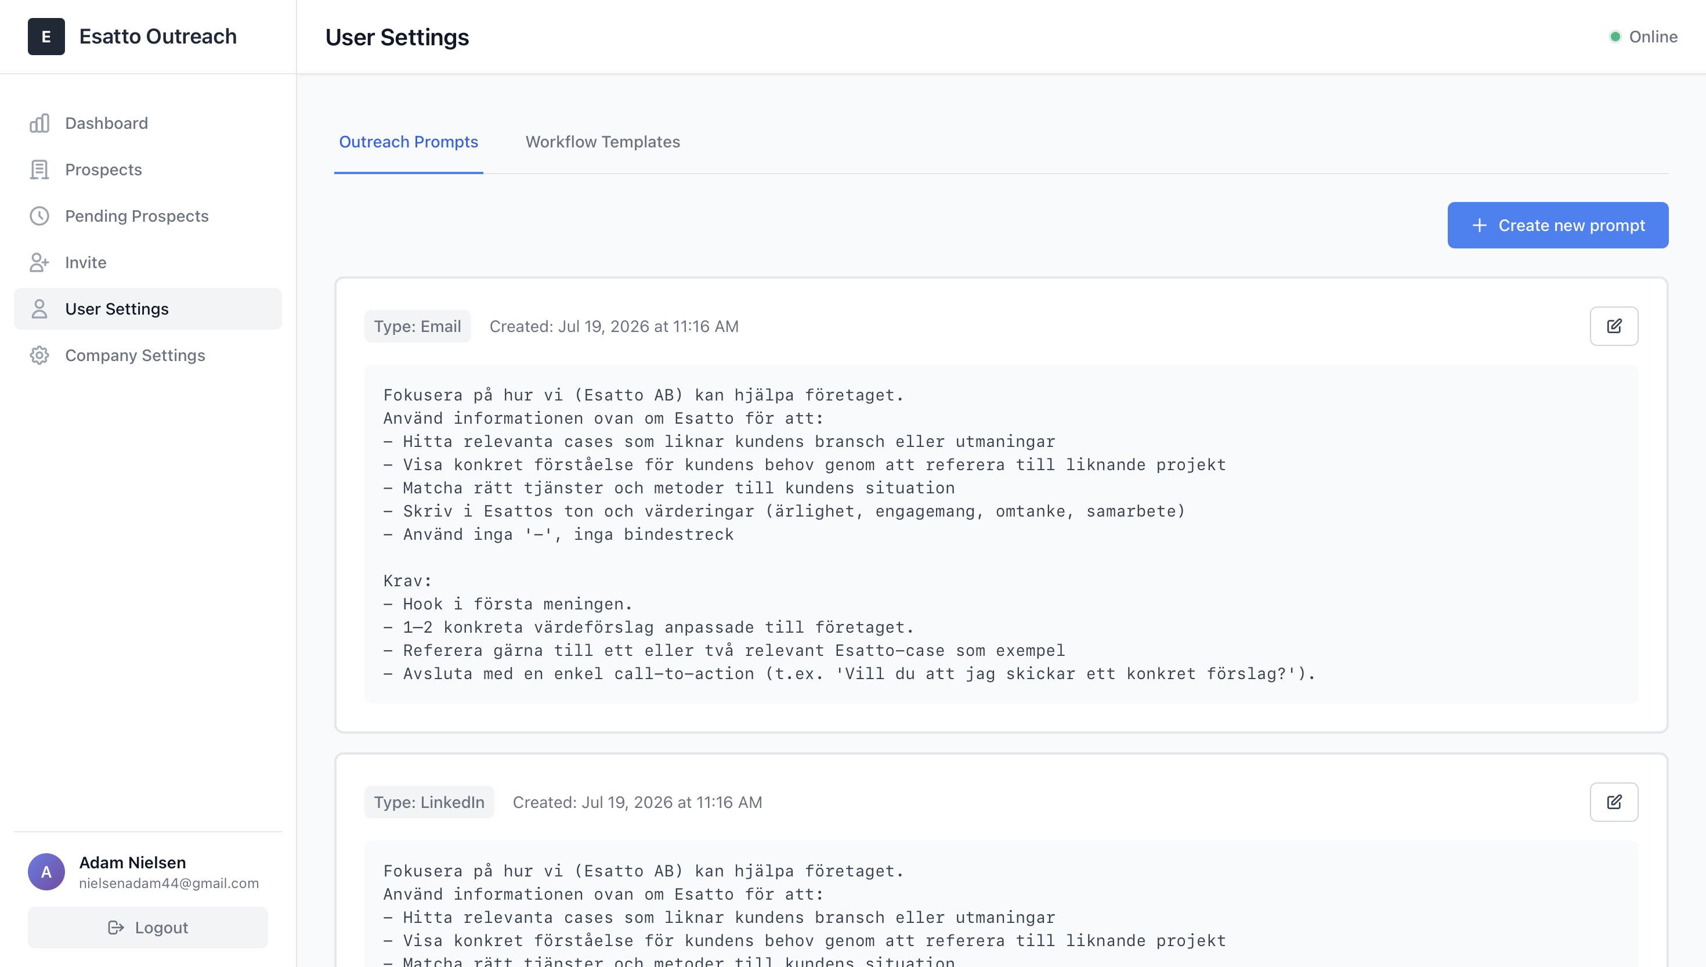
Task: Edit the Email prompt via pencil icon
Action: point(1614,326)
